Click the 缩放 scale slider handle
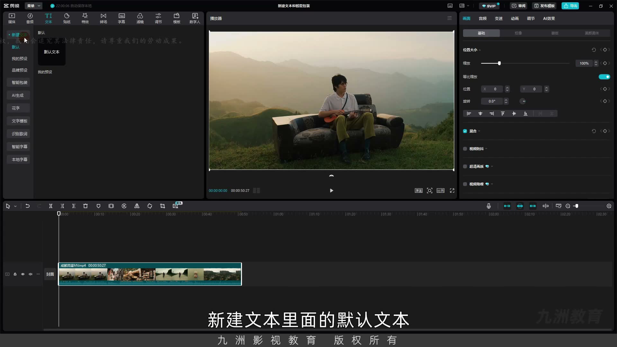Viewport: 617px width, 347px height. coord(499,63)
